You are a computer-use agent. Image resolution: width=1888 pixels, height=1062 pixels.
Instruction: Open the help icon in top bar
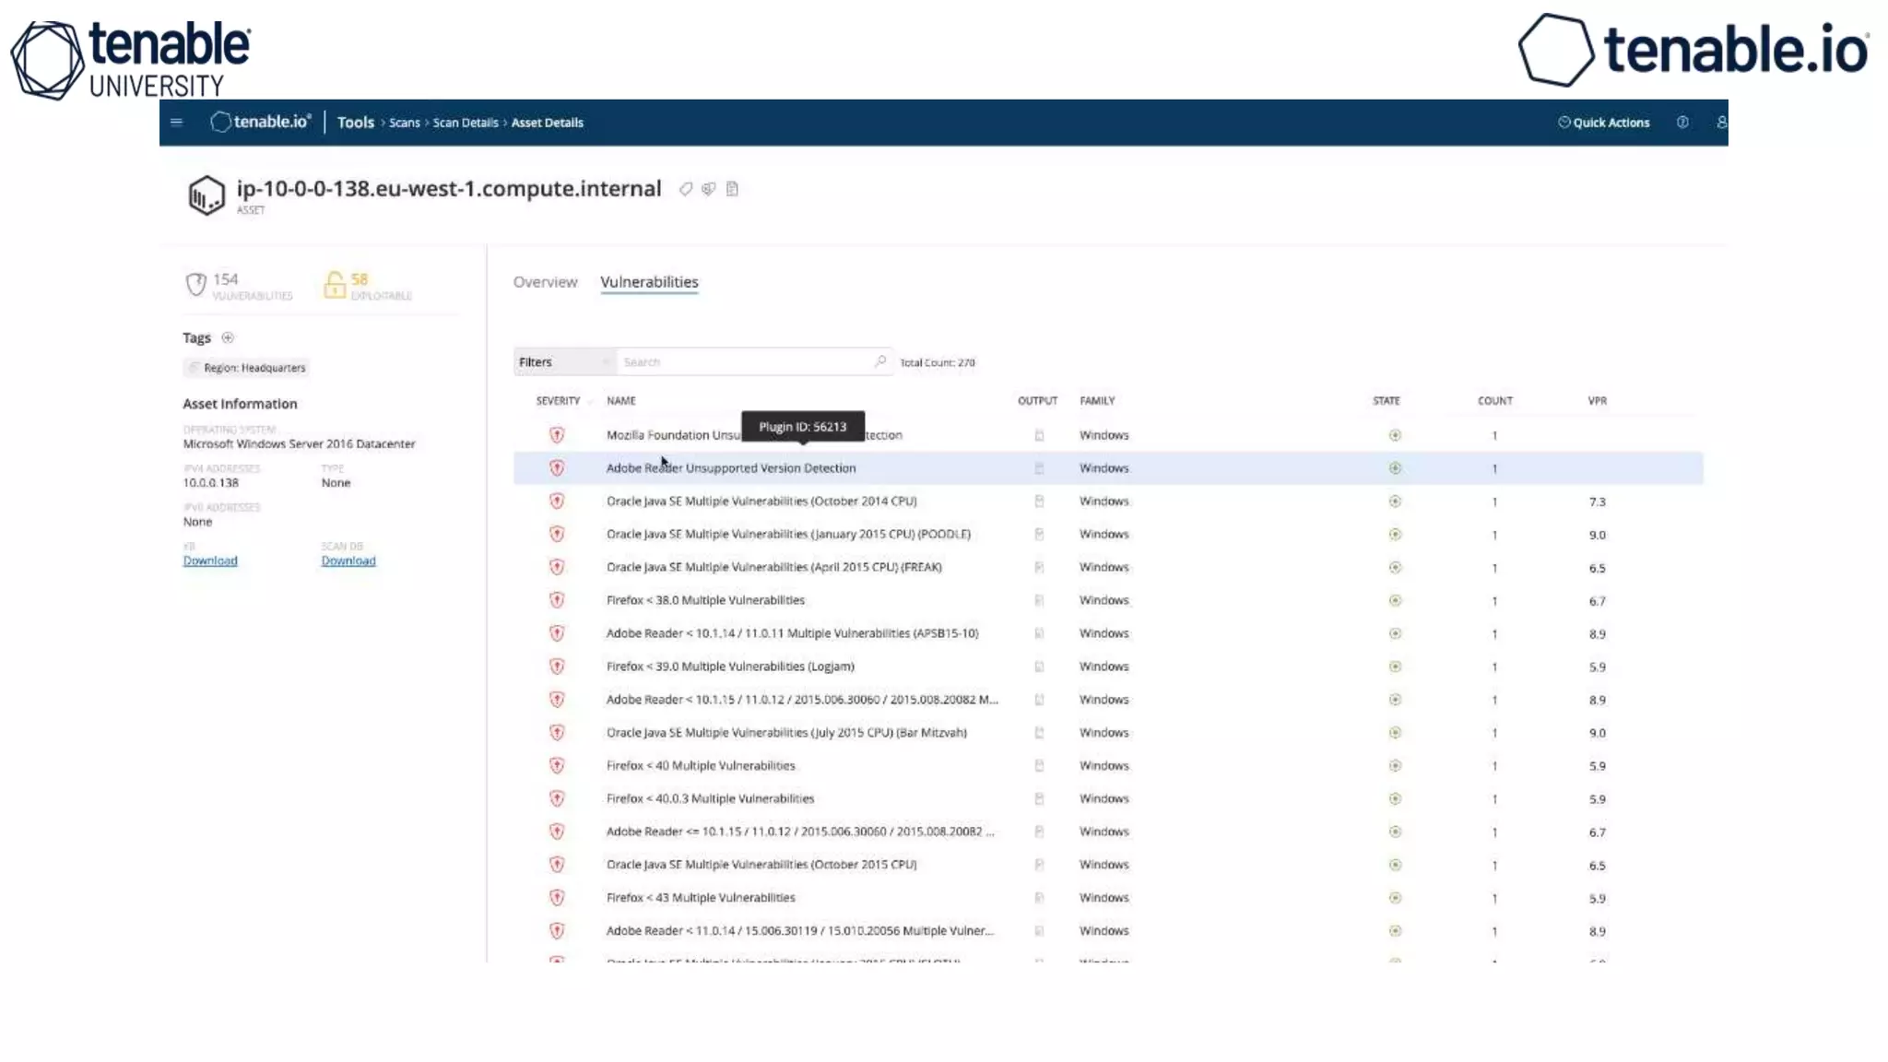(x=1682, y=122)
